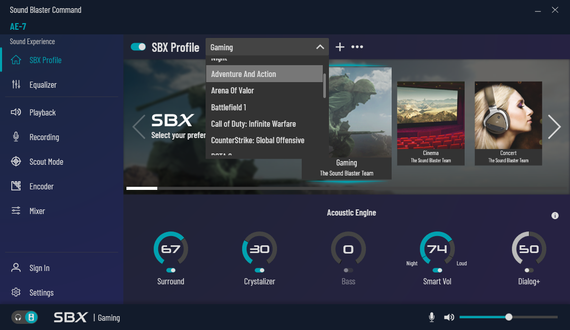Switch the headphone/speaker output toggle

point(25,317)
